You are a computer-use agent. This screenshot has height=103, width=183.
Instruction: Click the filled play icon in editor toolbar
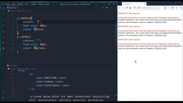pyautogui.click(x=107, y=8)
